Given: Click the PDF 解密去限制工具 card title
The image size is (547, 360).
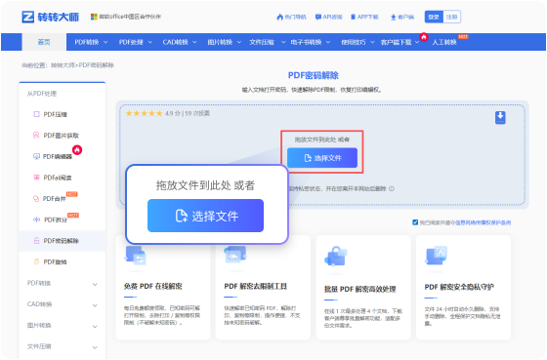Looking at the screenshot, I should click(x=255, y=286).
